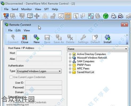Click the Default button
The image size is (131, 106).
click(x=95, y=39)
